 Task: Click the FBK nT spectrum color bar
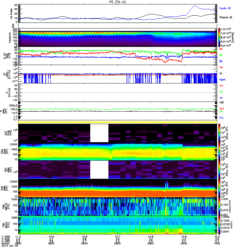[219, 225]
